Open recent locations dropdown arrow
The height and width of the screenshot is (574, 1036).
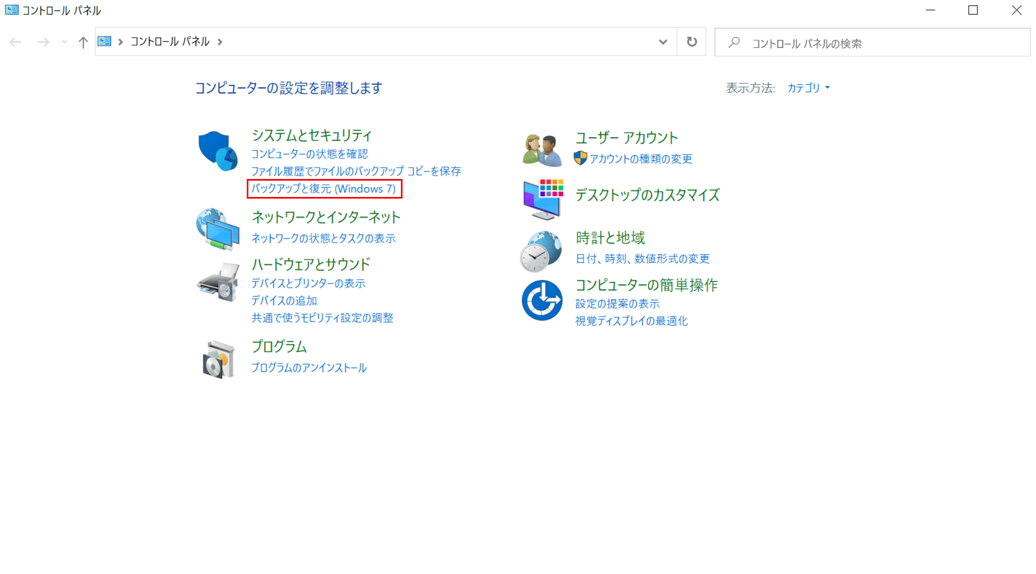click(64, 42)
